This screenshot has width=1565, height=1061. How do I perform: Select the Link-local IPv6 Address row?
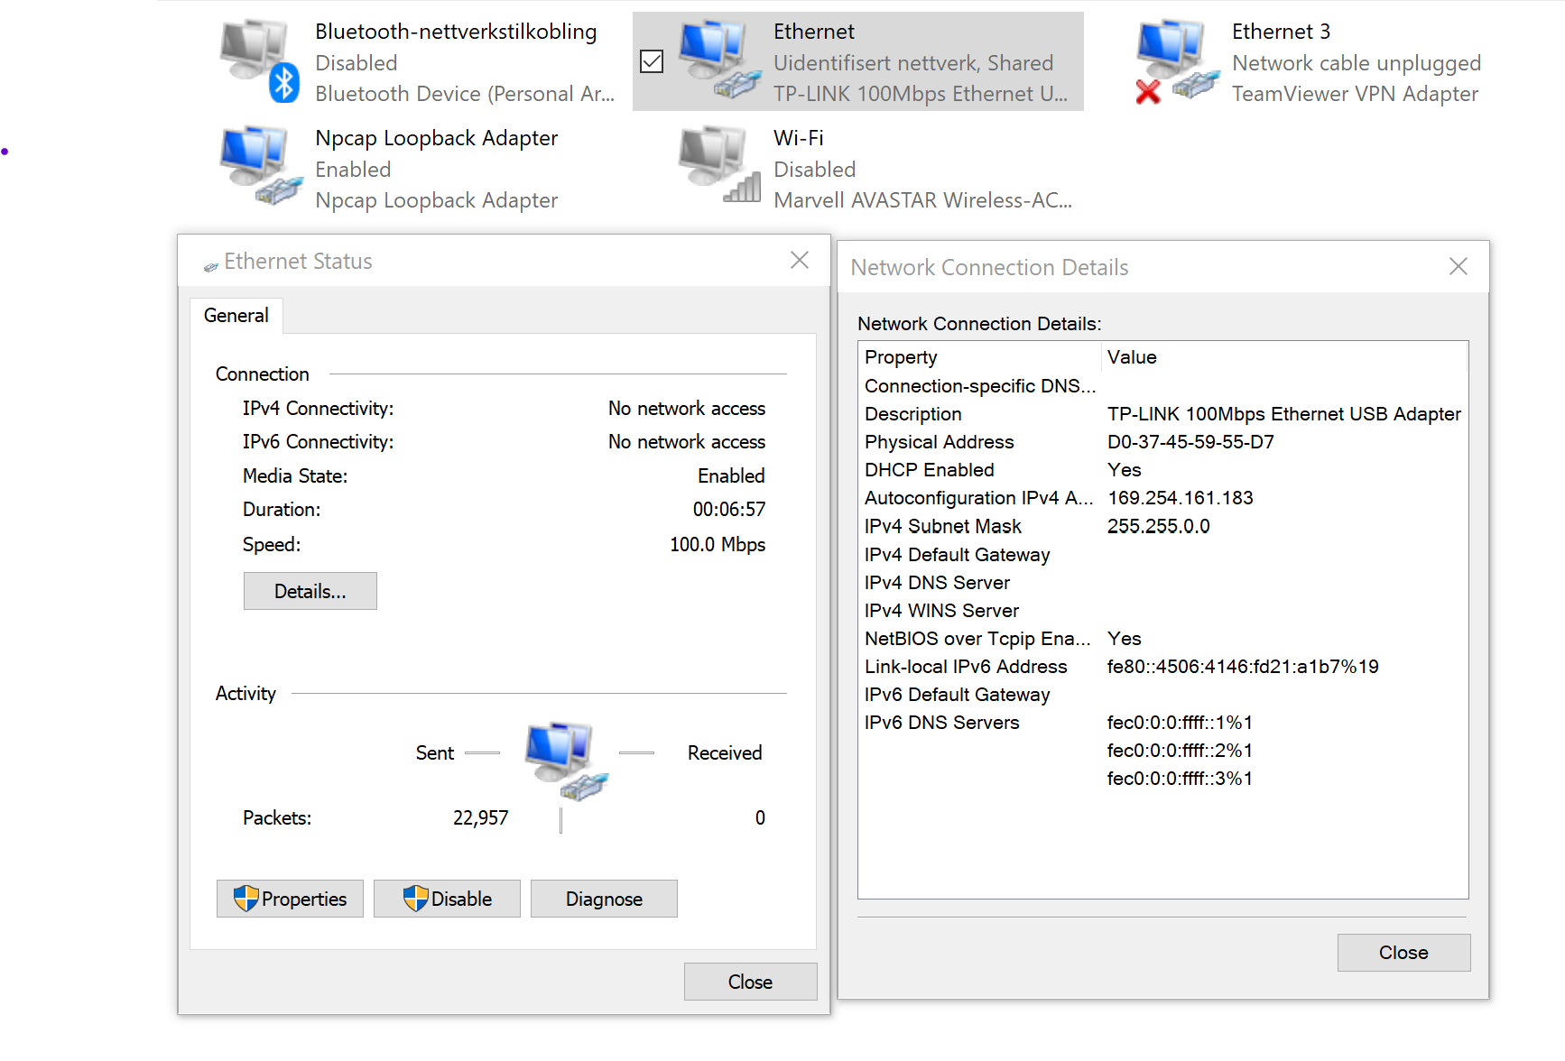click(x=966, y=667)
